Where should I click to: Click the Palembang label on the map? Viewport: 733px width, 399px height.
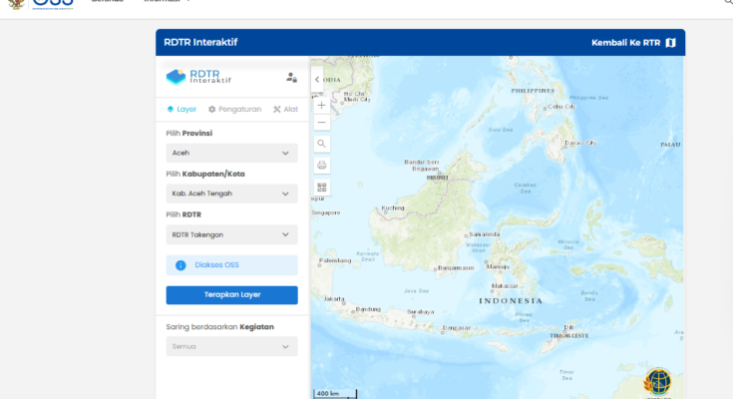coord(335,260)
